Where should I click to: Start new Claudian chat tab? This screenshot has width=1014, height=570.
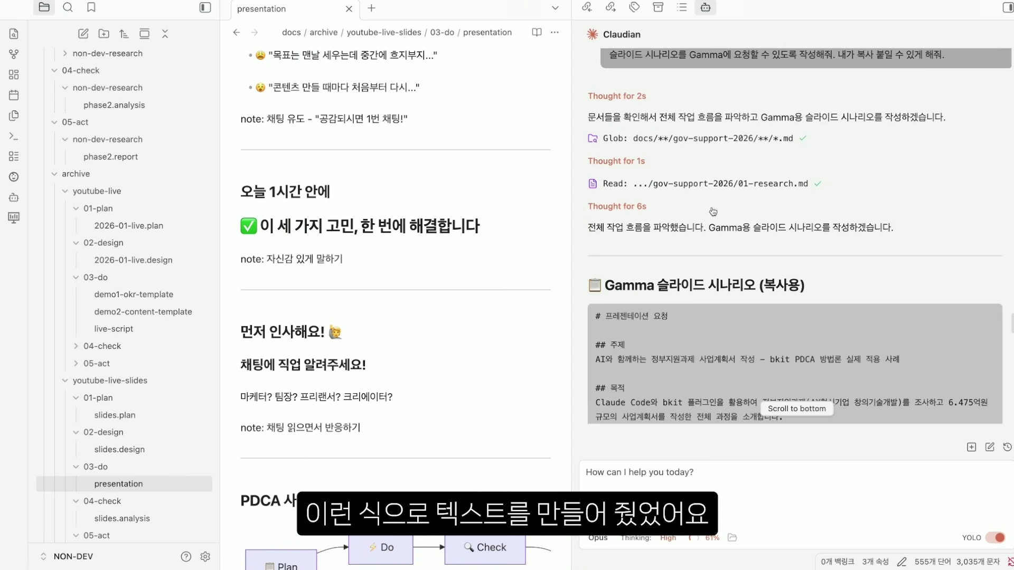click(x=971, y=447)
